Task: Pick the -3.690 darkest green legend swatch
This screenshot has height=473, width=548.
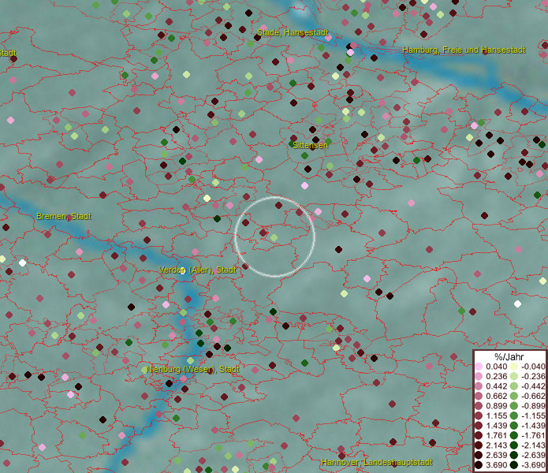Action: (514, 465)
